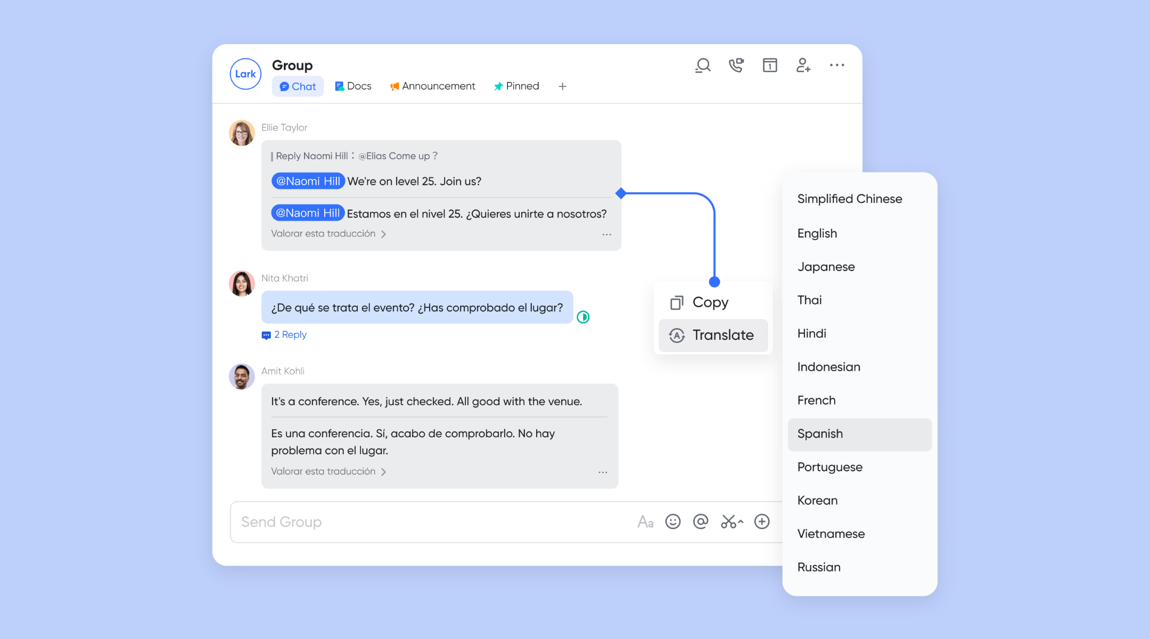Open the calendar icon in header

(770, 65)
